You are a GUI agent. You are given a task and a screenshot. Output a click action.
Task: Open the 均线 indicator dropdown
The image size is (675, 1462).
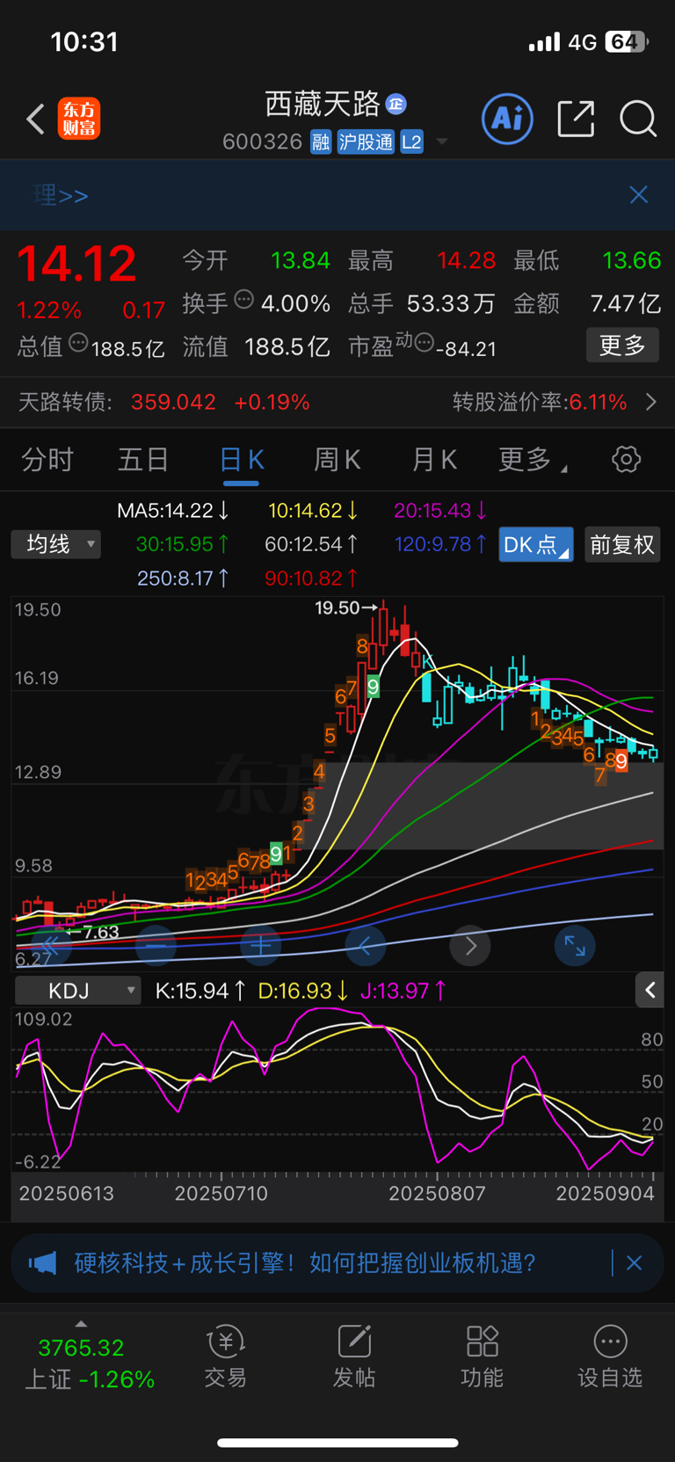pyautogui.click(x=56, y=545)
